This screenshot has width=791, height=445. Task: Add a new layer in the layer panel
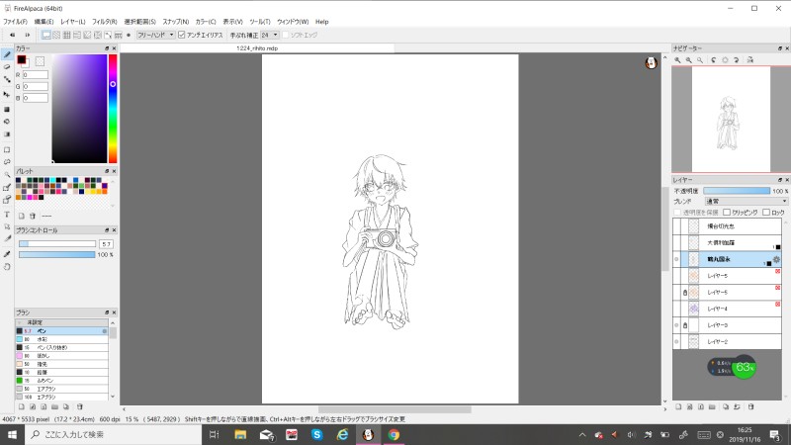click(678, 406)
